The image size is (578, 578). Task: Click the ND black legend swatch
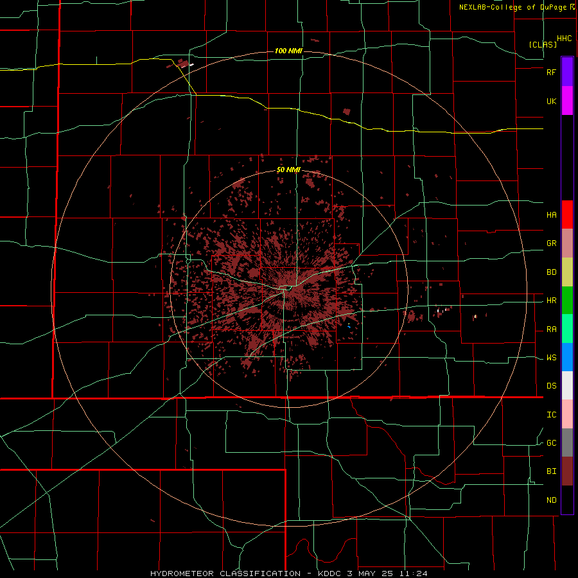[567, 500]
